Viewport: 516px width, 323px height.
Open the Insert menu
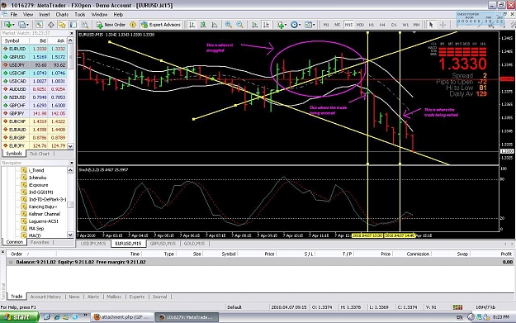(x=45, y=15)
